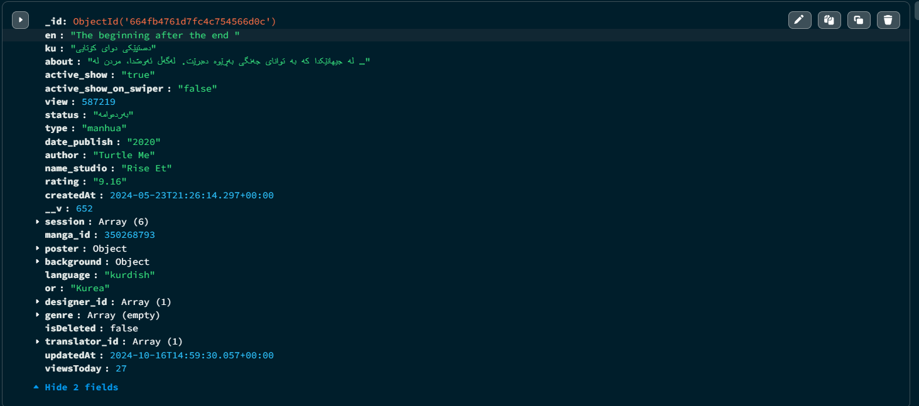
Task: Delete the document using the trash icon
Action: (888, 20)
